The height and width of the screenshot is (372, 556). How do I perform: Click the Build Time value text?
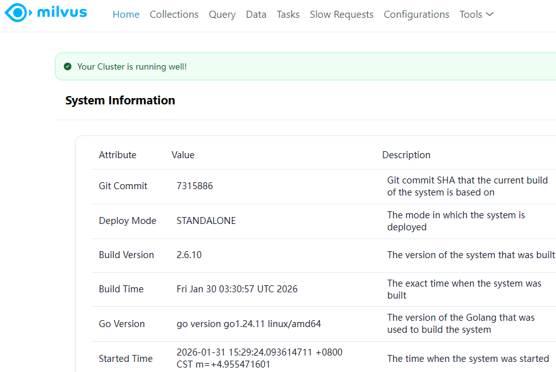coord(237,289)
